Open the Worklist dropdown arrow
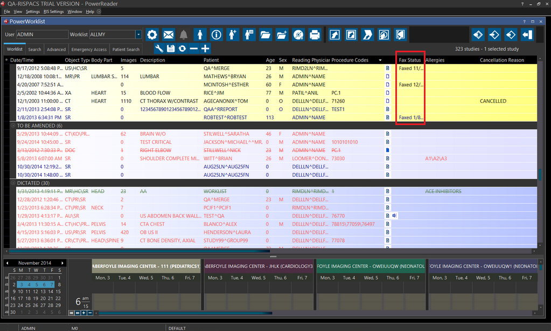Screen dimensions: 551x331 point(138,35)
